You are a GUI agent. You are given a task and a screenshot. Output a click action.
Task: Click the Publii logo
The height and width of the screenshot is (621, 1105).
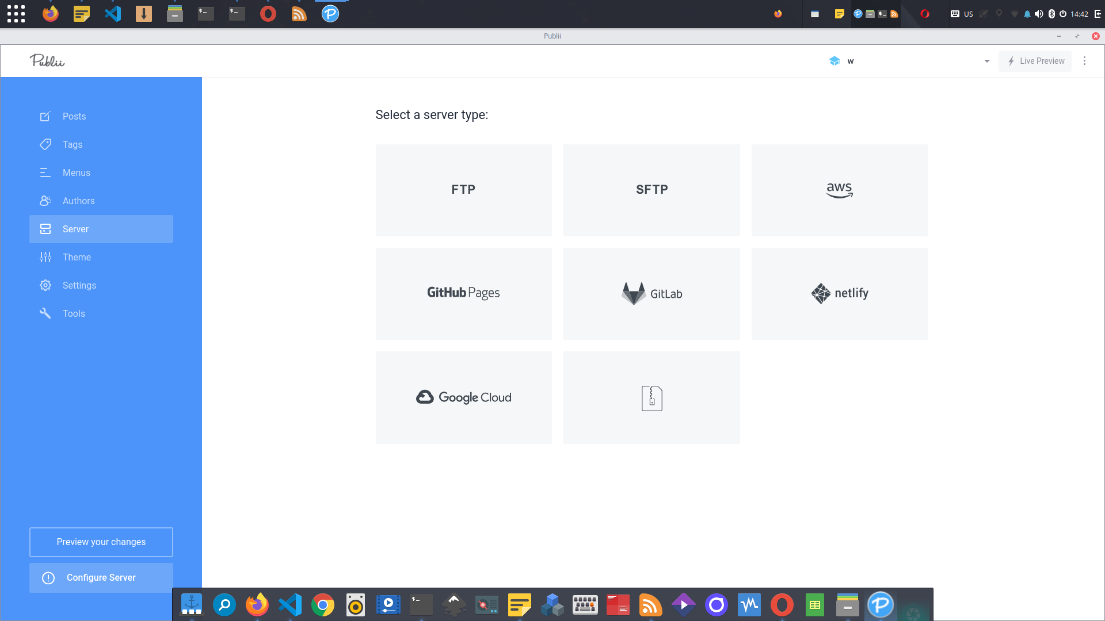pos(47,60)
